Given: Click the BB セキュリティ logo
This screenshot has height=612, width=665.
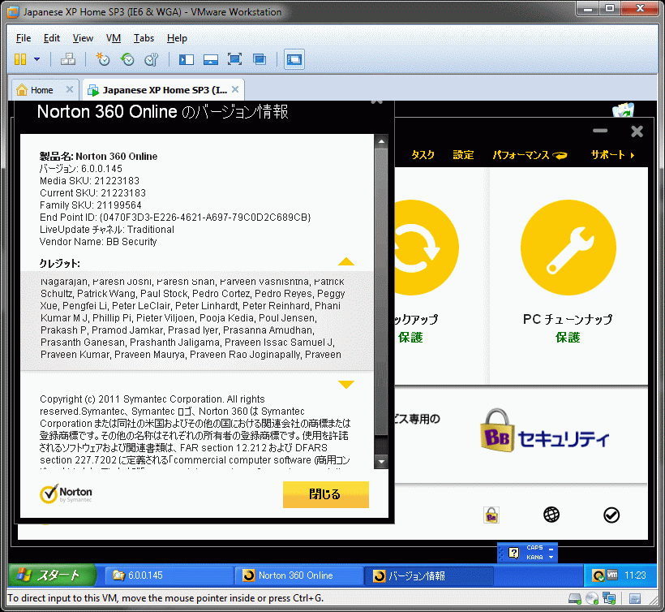Looking at the screenshot, I should pos(544,431).
